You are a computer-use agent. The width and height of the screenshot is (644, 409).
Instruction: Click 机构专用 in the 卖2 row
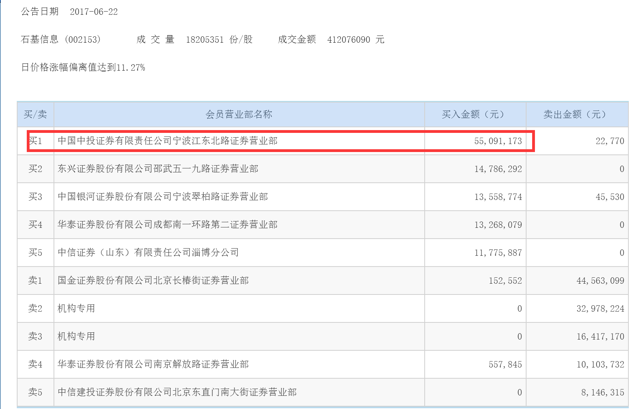coord(76,308)
